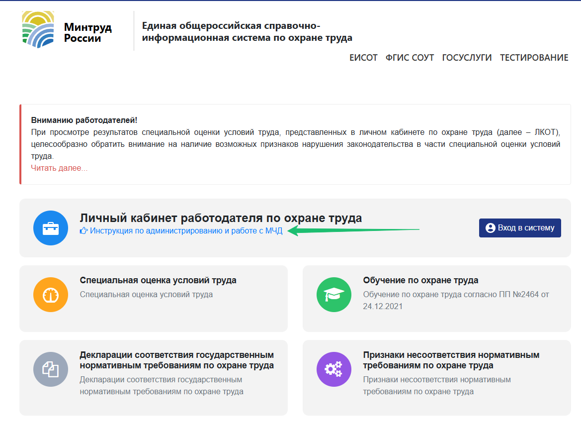Click the Личный кабинет работодателя heading
The image size is (581, 442).
tap(221, 218)
